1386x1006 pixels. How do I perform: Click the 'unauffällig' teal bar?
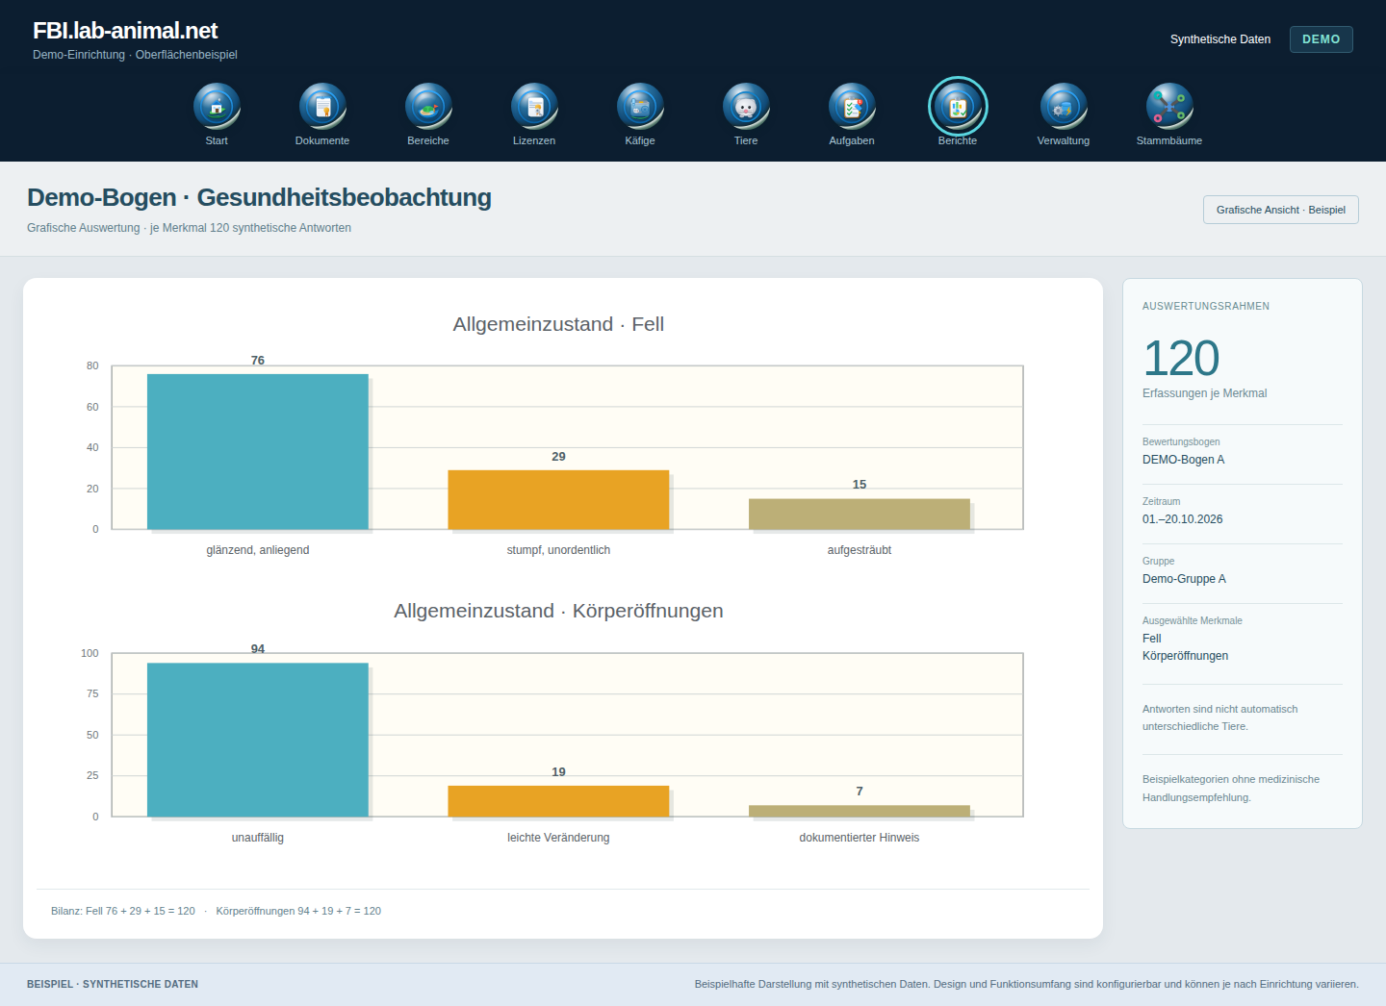pyautogui.click(x=258, y=740)
